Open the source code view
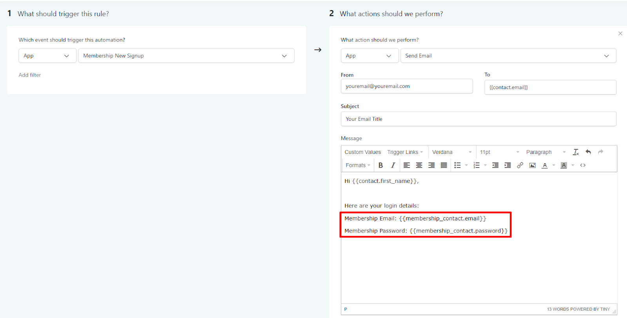The height and width of the screenshot is (318, 627). coord(583,165)
